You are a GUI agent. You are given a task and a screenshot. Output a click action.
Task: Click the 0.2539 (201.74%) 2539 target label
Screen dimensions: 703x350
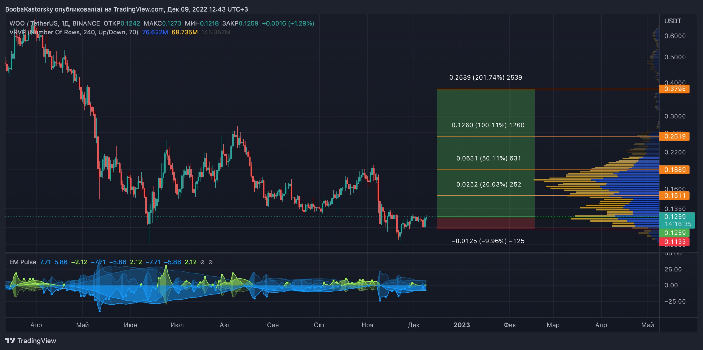(486, 77)
